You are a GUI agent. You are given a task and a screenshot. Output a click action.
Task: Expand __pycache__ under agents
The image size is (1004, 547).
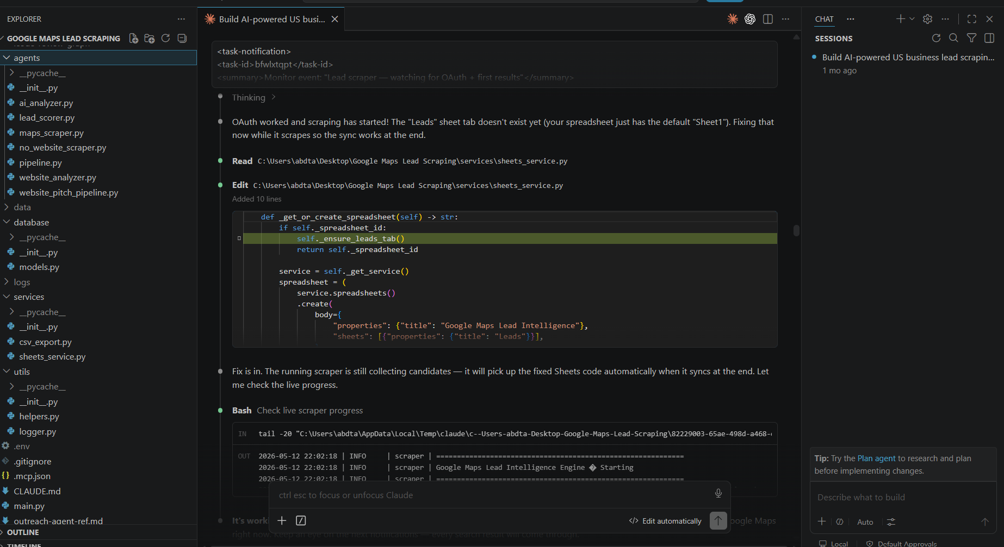[x=98, y=73]
